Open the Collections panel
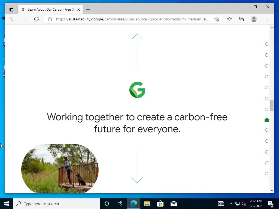The image size is (279, 209). point(241,19)
